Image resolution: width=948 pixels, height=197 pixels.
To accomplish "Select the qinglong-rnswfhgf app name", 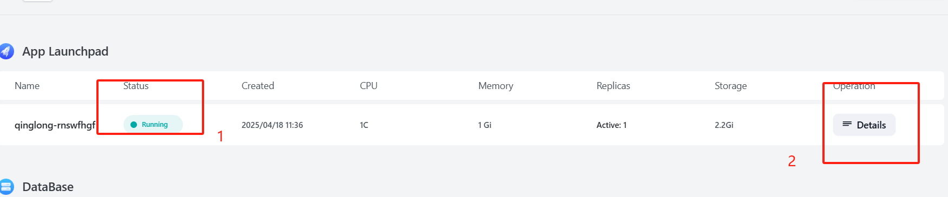I will 55,125.
